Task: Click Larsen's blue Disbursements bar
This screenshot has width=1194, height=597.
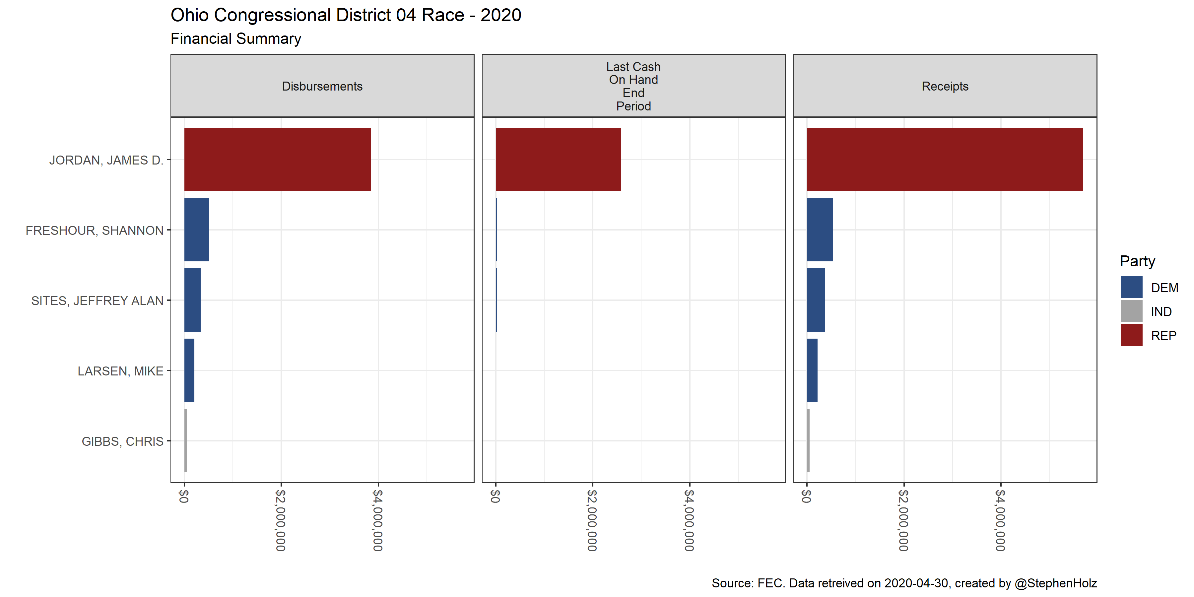Action: [x=189, y=370]
